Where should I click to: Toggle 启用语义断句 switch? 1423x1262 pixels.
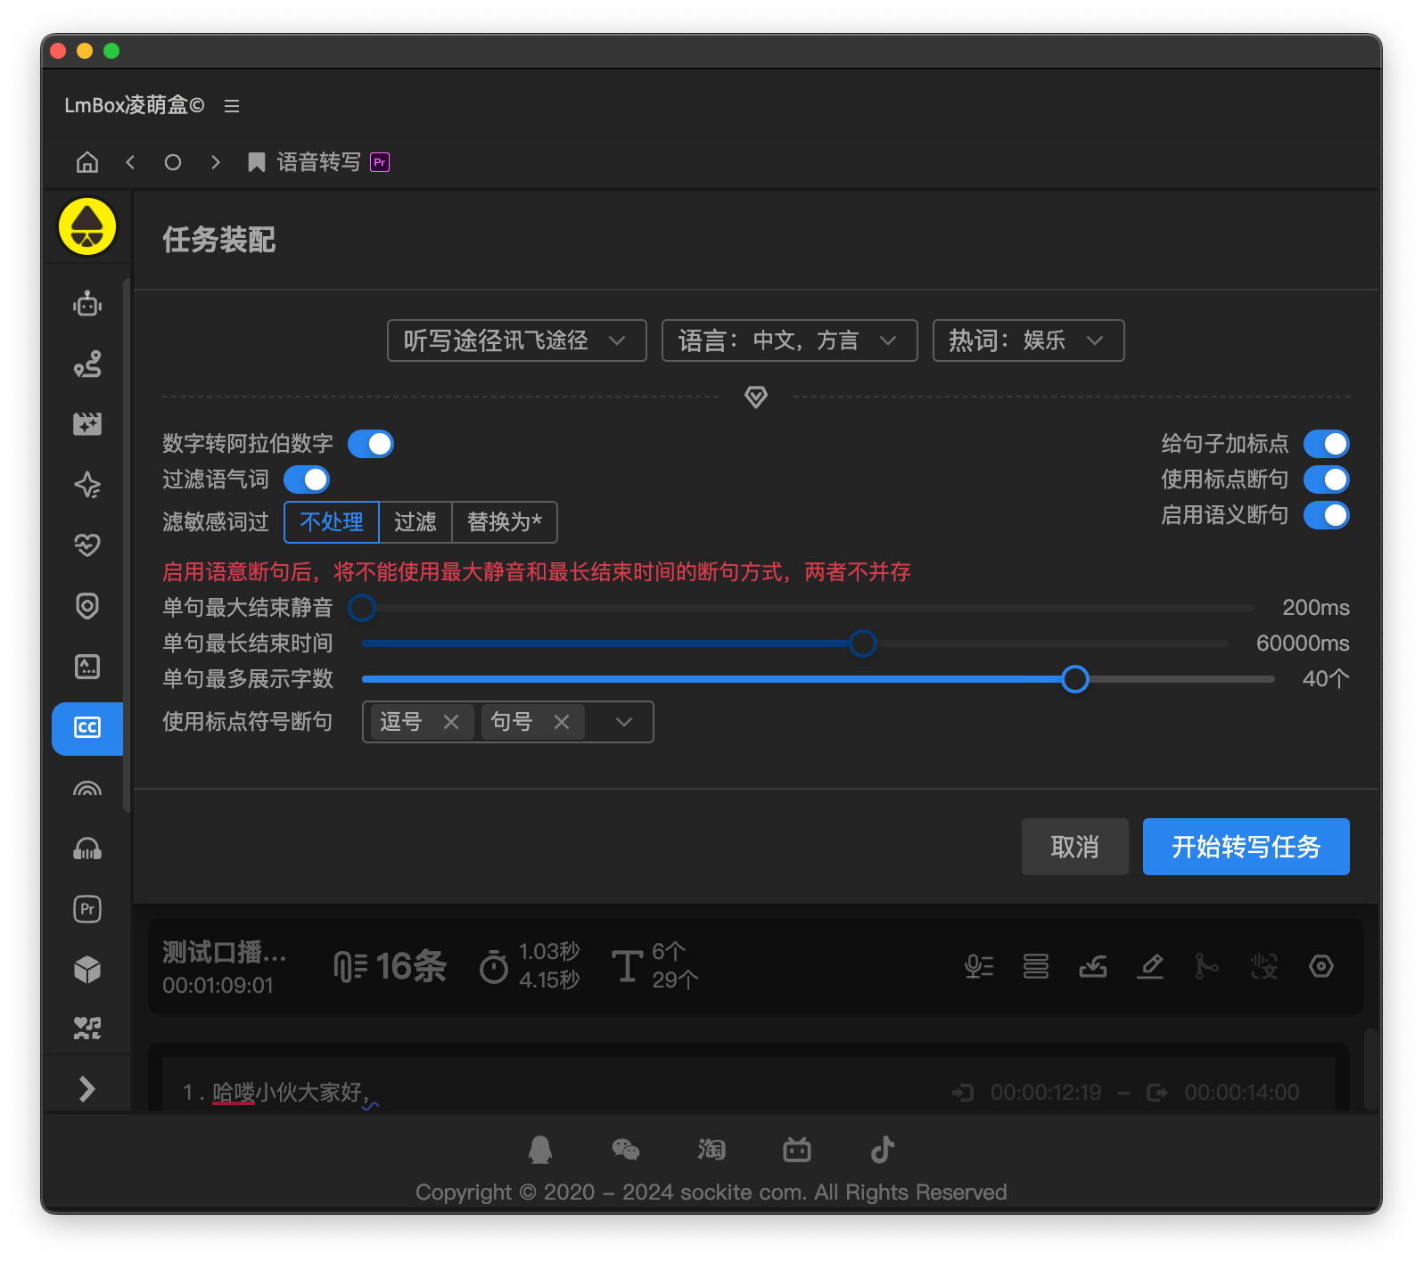point(1327,515)
